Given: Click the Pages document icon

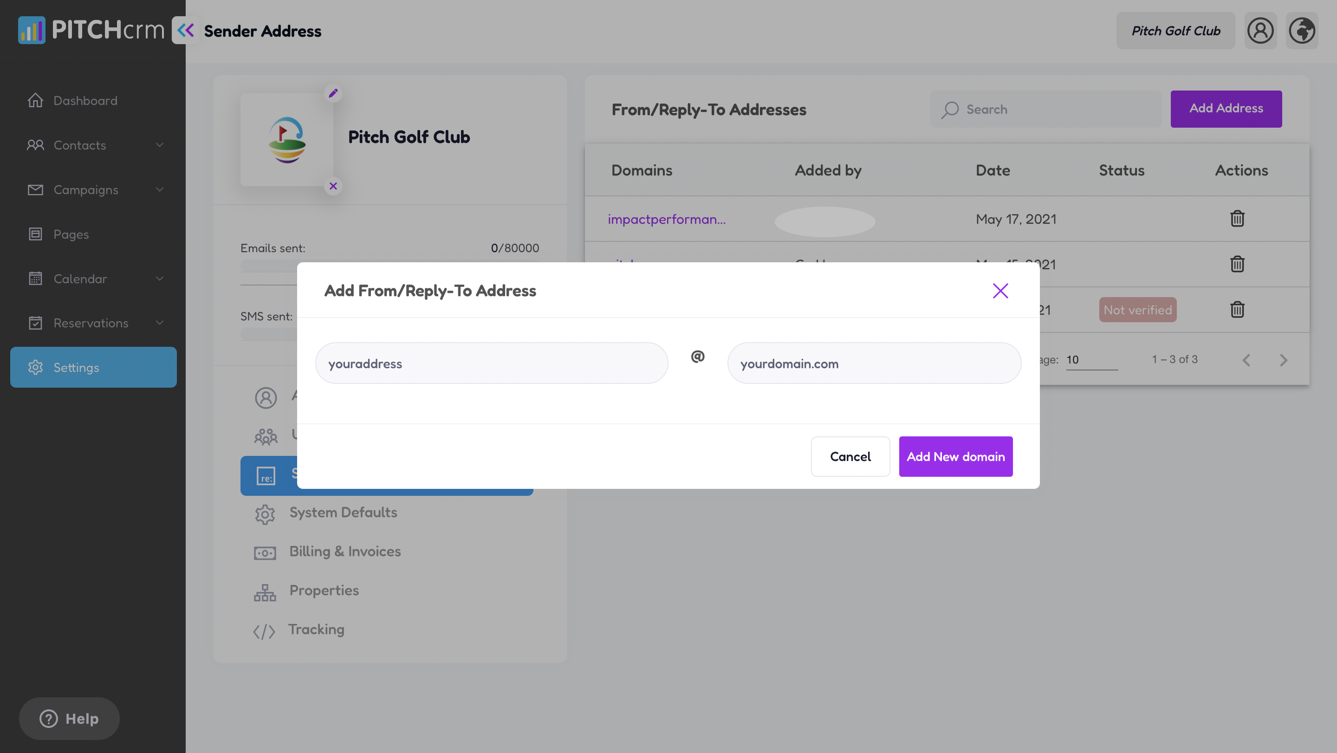Looking at the screenshot, I should tap(35, 234).
